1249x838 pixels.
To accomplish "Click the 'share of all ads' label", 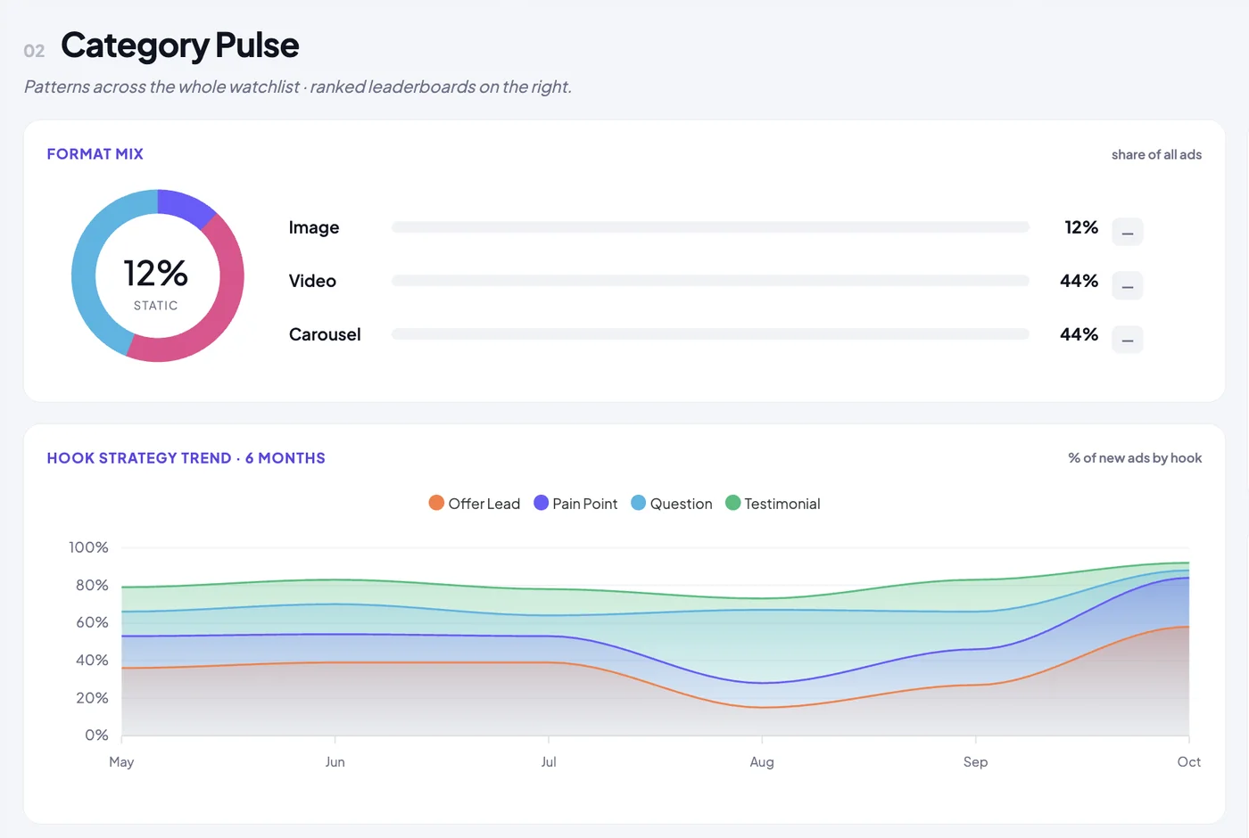I will (1156, 154).
